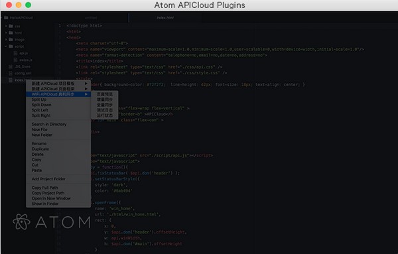
Task: Select .DS_Store in the tree view
Action: (23, 67)
